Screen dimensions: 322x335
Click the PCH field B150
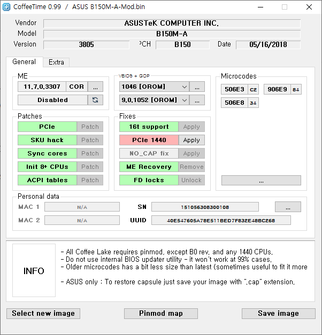tap(182, 45)
